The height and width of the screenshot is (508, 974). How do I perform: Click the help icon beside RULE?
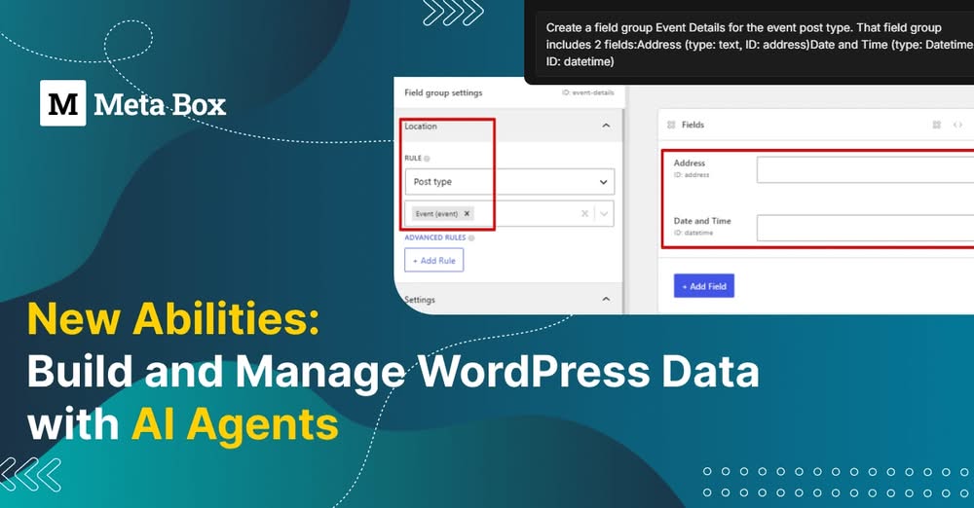[427, 159]
